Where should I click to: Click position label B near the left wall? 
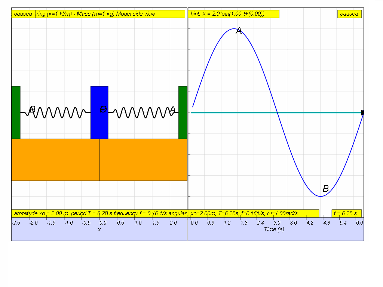point(32,109)
